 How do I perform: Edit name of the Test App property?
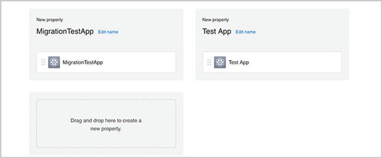pyautogui.click(x=246, y=32)
